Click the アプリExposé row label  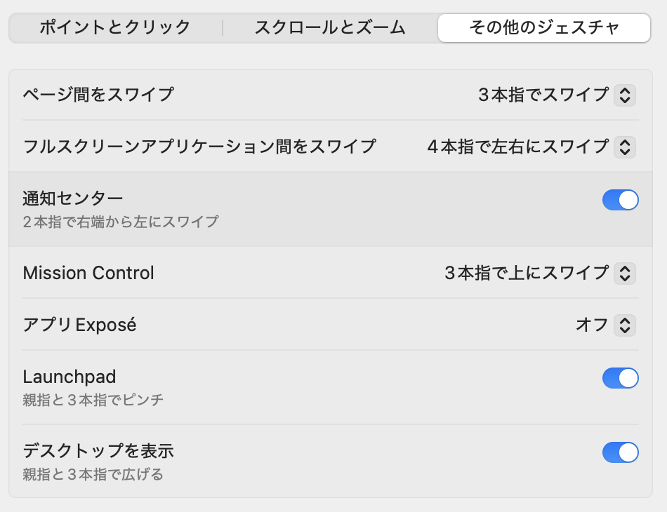pyautogui.click(x=79, y=325)
